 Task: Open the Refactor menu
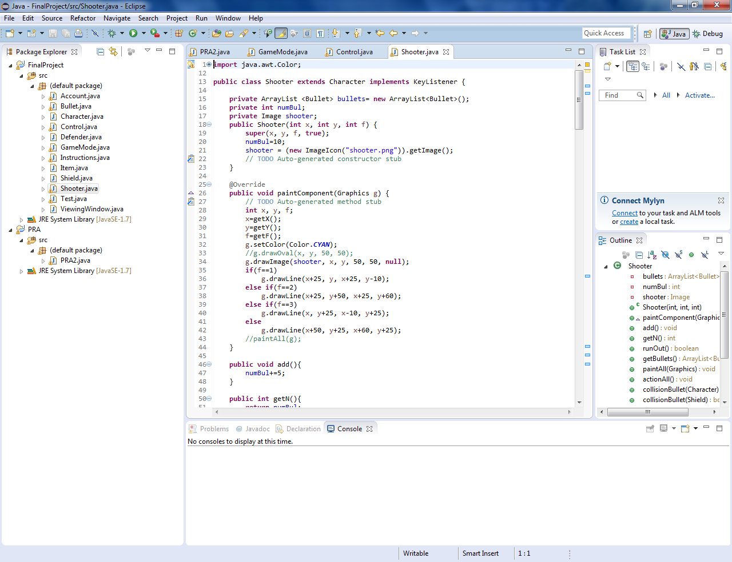[83, 18]
